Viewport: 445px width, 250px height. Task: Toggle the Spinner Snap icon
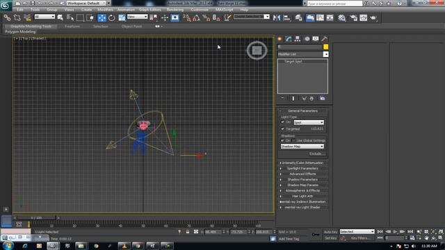[216, 18]
